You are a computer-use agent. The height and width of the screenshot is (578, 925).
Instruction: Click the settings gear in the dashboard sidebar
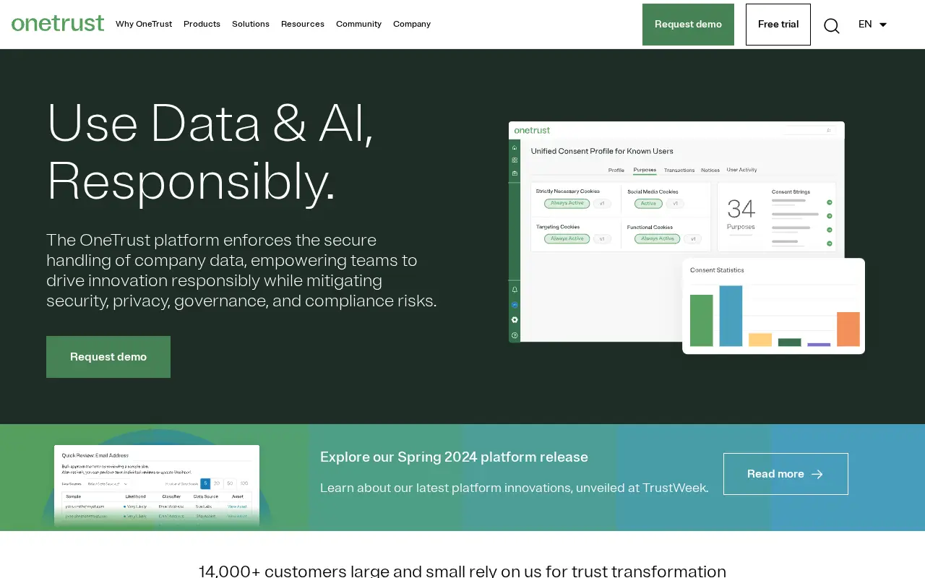coord(515,320)
